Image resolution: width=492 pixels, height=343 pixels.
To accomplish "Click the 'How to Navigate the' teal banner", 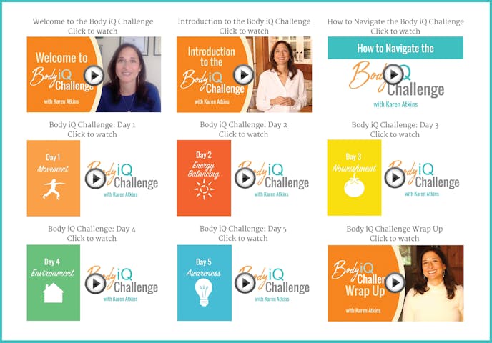I will [x=395, y=48].
